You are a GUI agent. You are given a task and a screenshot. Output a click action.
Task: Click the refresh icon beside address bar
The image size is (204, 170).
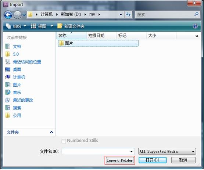click(128, 14)
